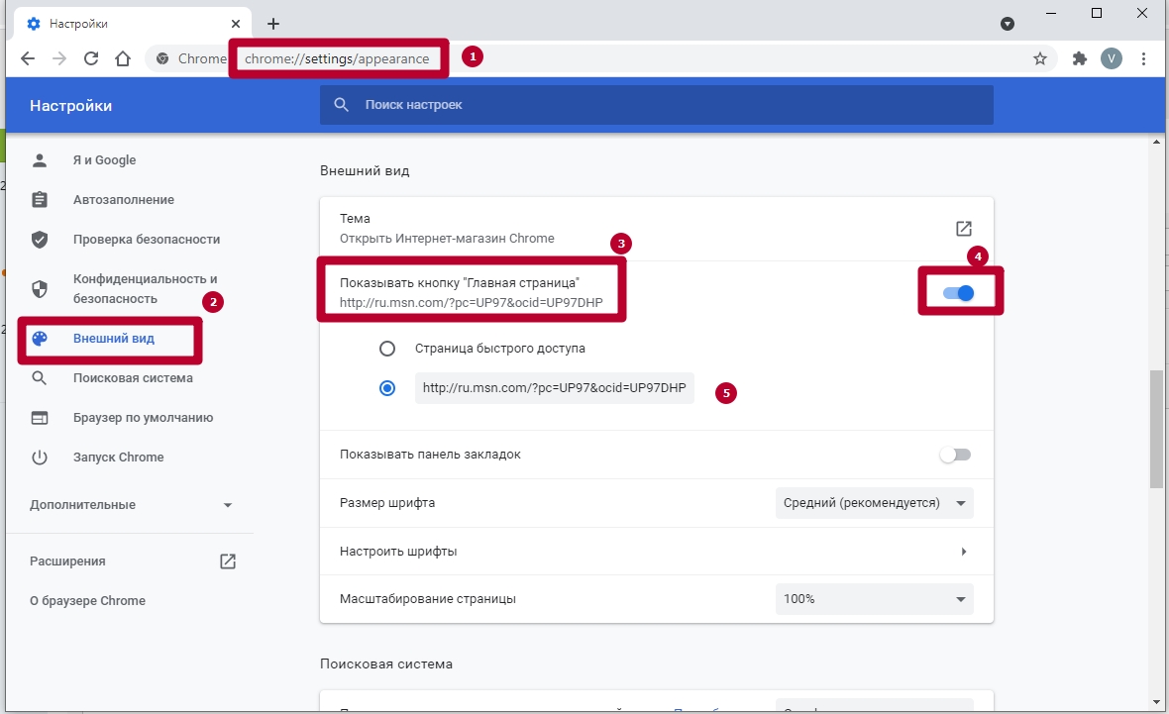This screenshot has height=714, width=1169.
Task: Click the shield check icon for Проверка безопасности
Action: coord(40,240)
